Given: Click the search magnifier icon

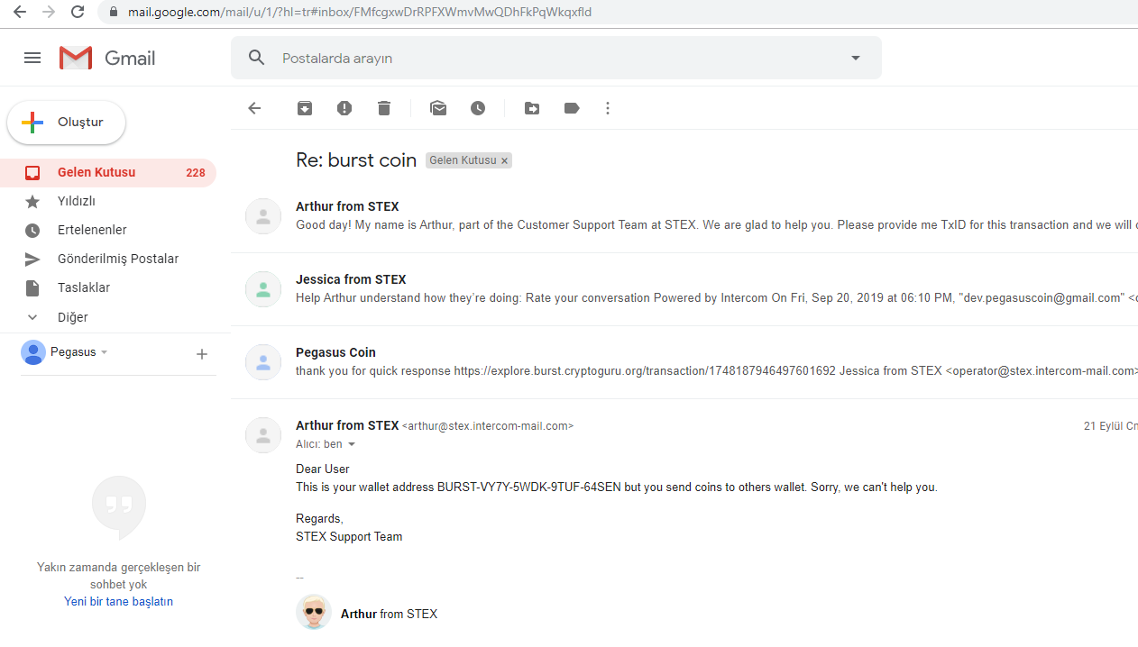Looking at the screenshot, I should [x=257, y=58].
